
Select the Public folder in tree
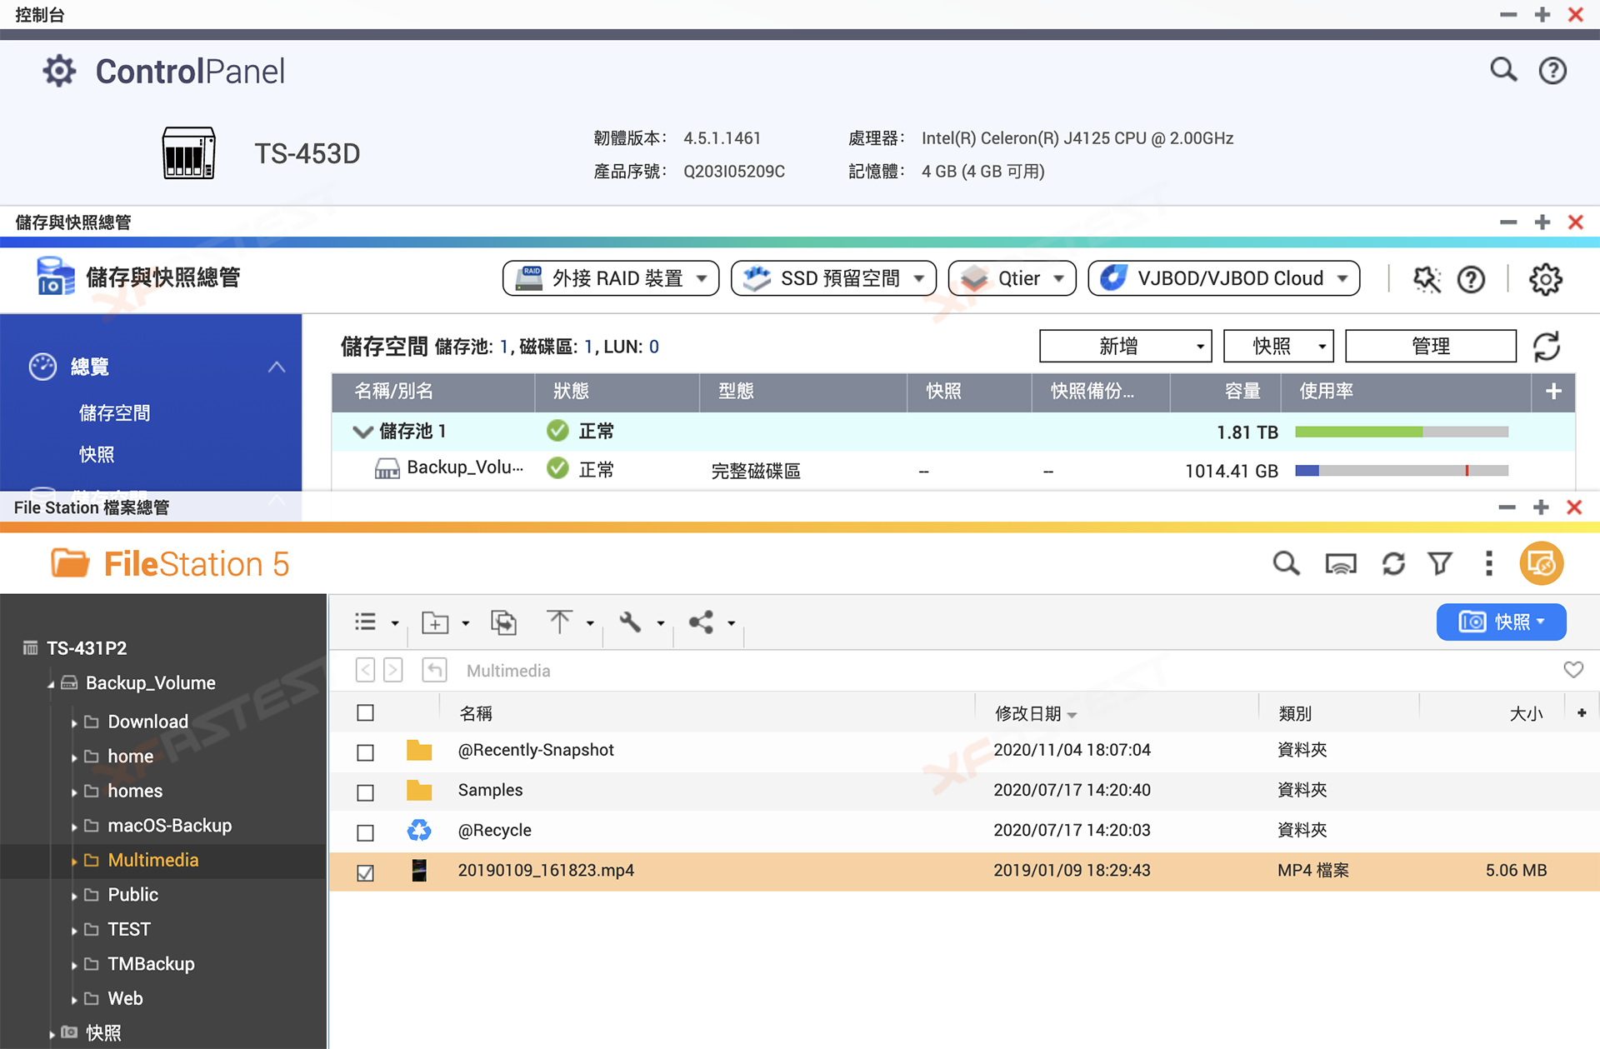pos(133,895)
